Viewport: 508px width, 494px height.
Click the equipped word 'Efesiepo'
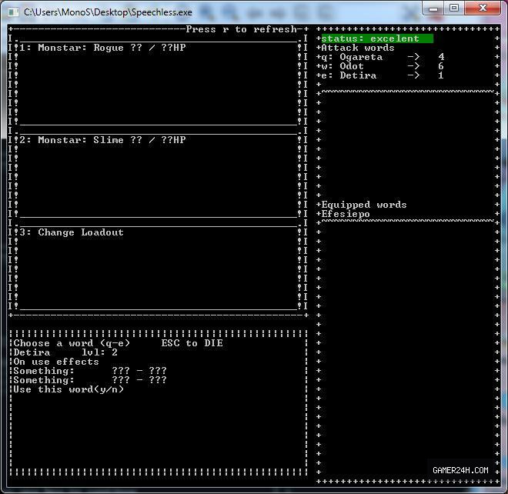[346, 214]
